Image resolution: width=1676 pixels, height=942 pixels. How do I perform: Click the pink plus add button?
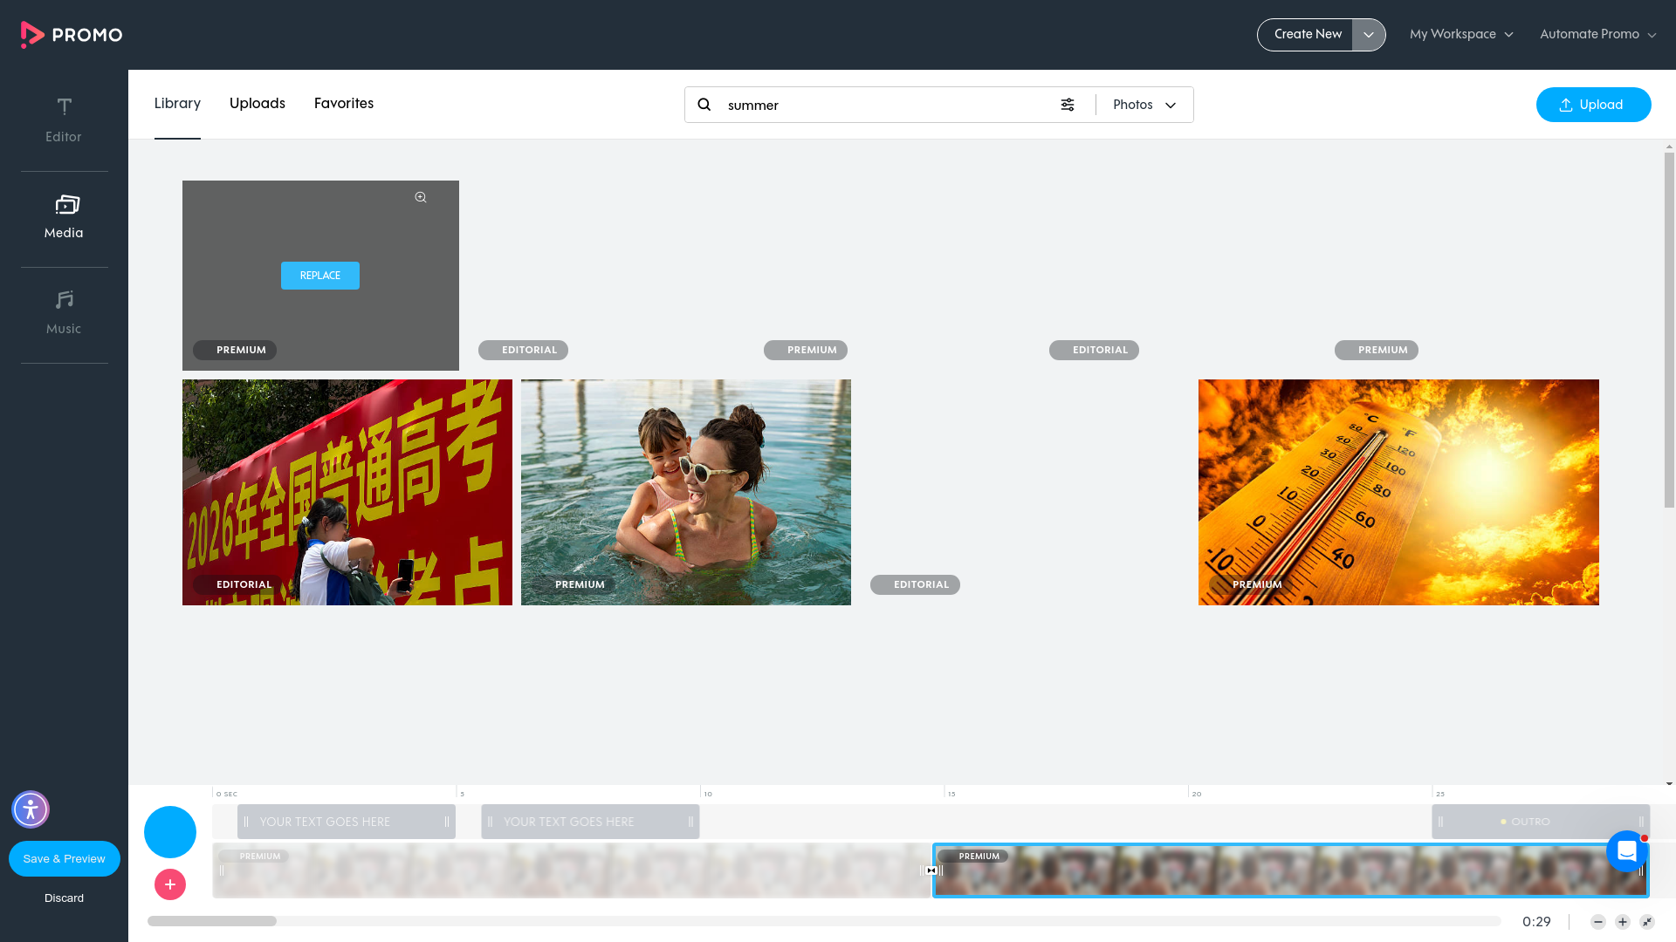(170, 884)
